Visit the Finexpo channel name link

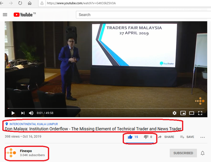tap(26, 151)
